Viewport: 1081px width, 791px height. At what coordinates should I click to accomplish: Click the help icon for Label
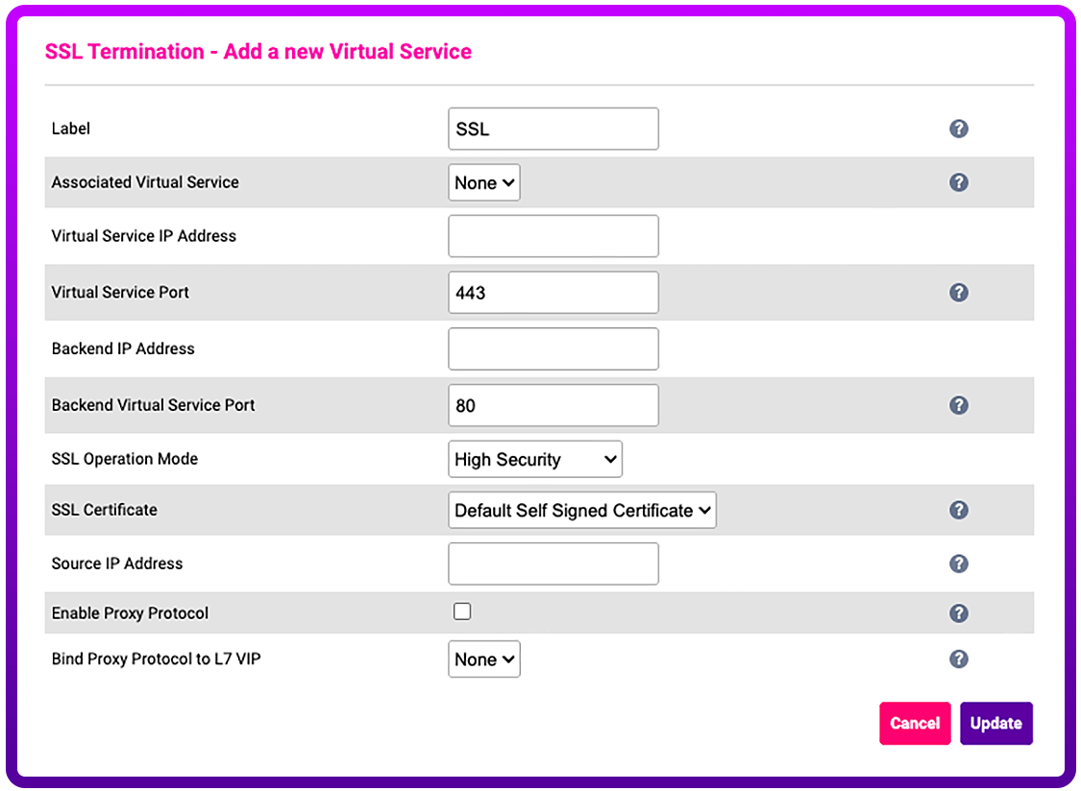958,129
